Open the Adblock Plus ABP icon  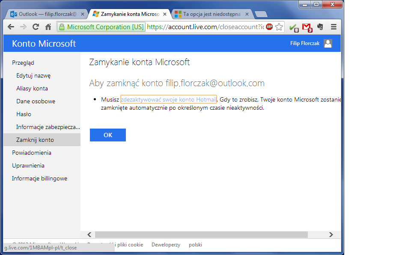[x=269, y=27]
